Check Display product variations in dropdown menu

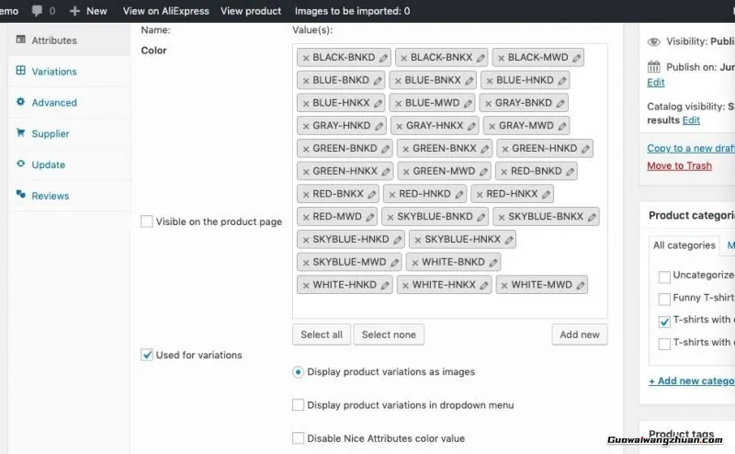point(298,404)
